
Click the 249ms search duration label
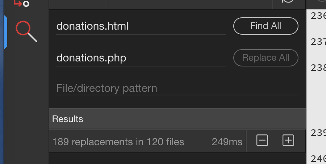click(227, 142)
